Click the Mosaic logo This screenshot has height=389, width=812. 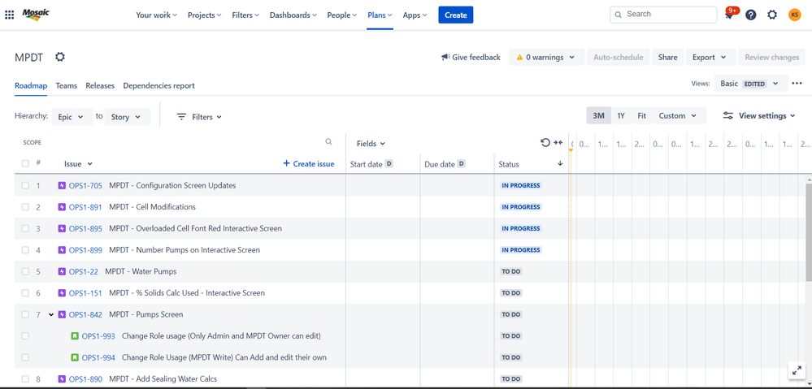pyautogui.click(x=36, y=15)
